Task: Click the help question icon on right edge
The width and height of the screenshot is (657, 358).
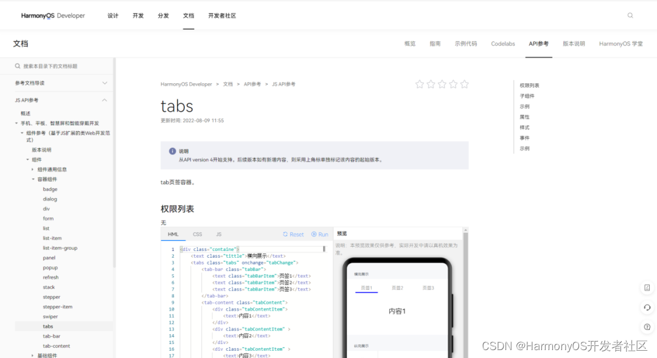Action: click(647, 327)
